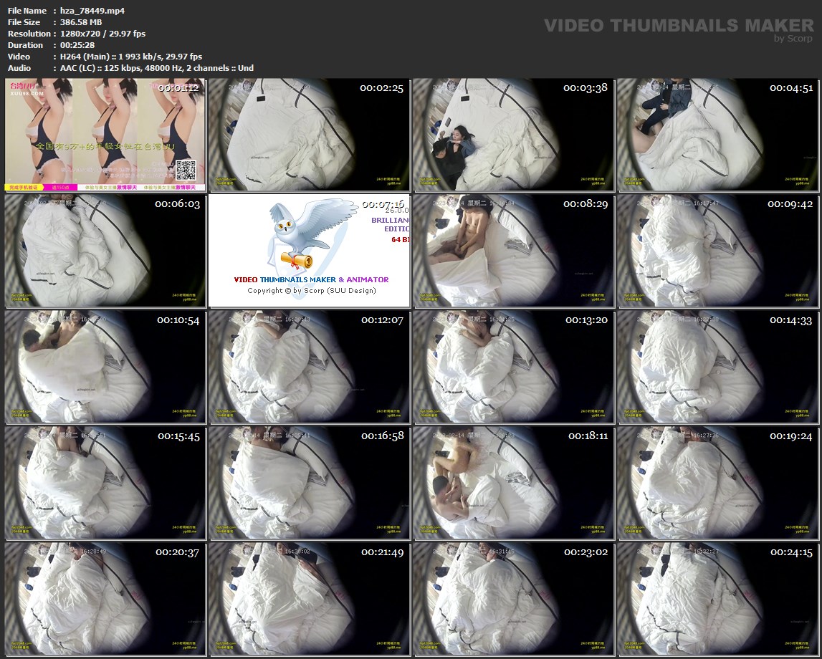Select the frame at 00:06:03
This screenshot has width=822, height=659.
105,251
